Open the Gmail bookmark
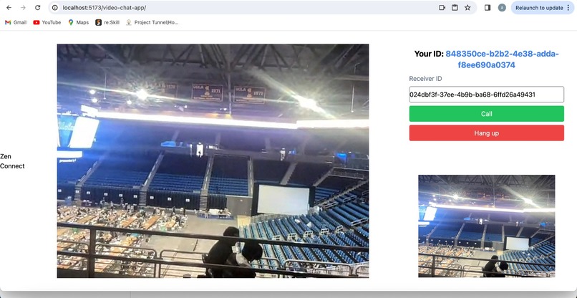The height and width of the screenshot is (298, 577). click(x=16, y=22)
